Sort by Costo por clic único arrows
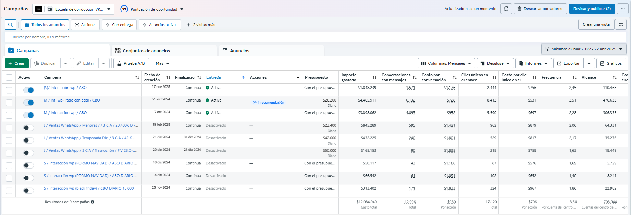This screenshot has height=215, width=631. (534, 78)
